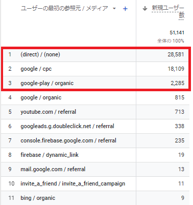Image resolution: width=193 pixels, height=205 pixels.
Task: Click the value 338
Action: pos(180,126)
